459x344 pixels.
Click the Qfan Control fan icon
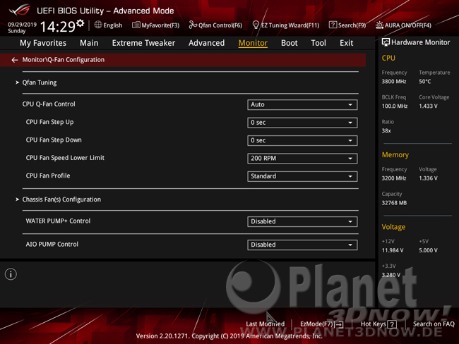tap(193, 25)
